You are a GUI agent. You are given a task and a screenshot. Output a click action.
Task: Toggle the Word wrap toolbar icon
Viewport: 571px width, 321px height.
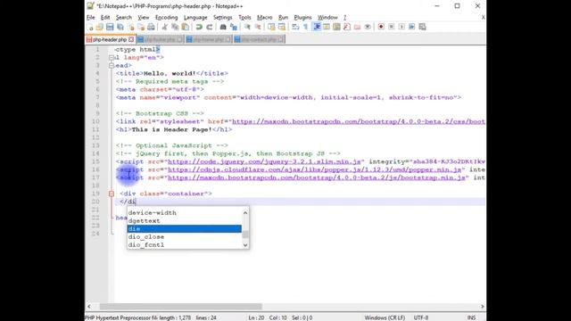(x=295, y=27)
